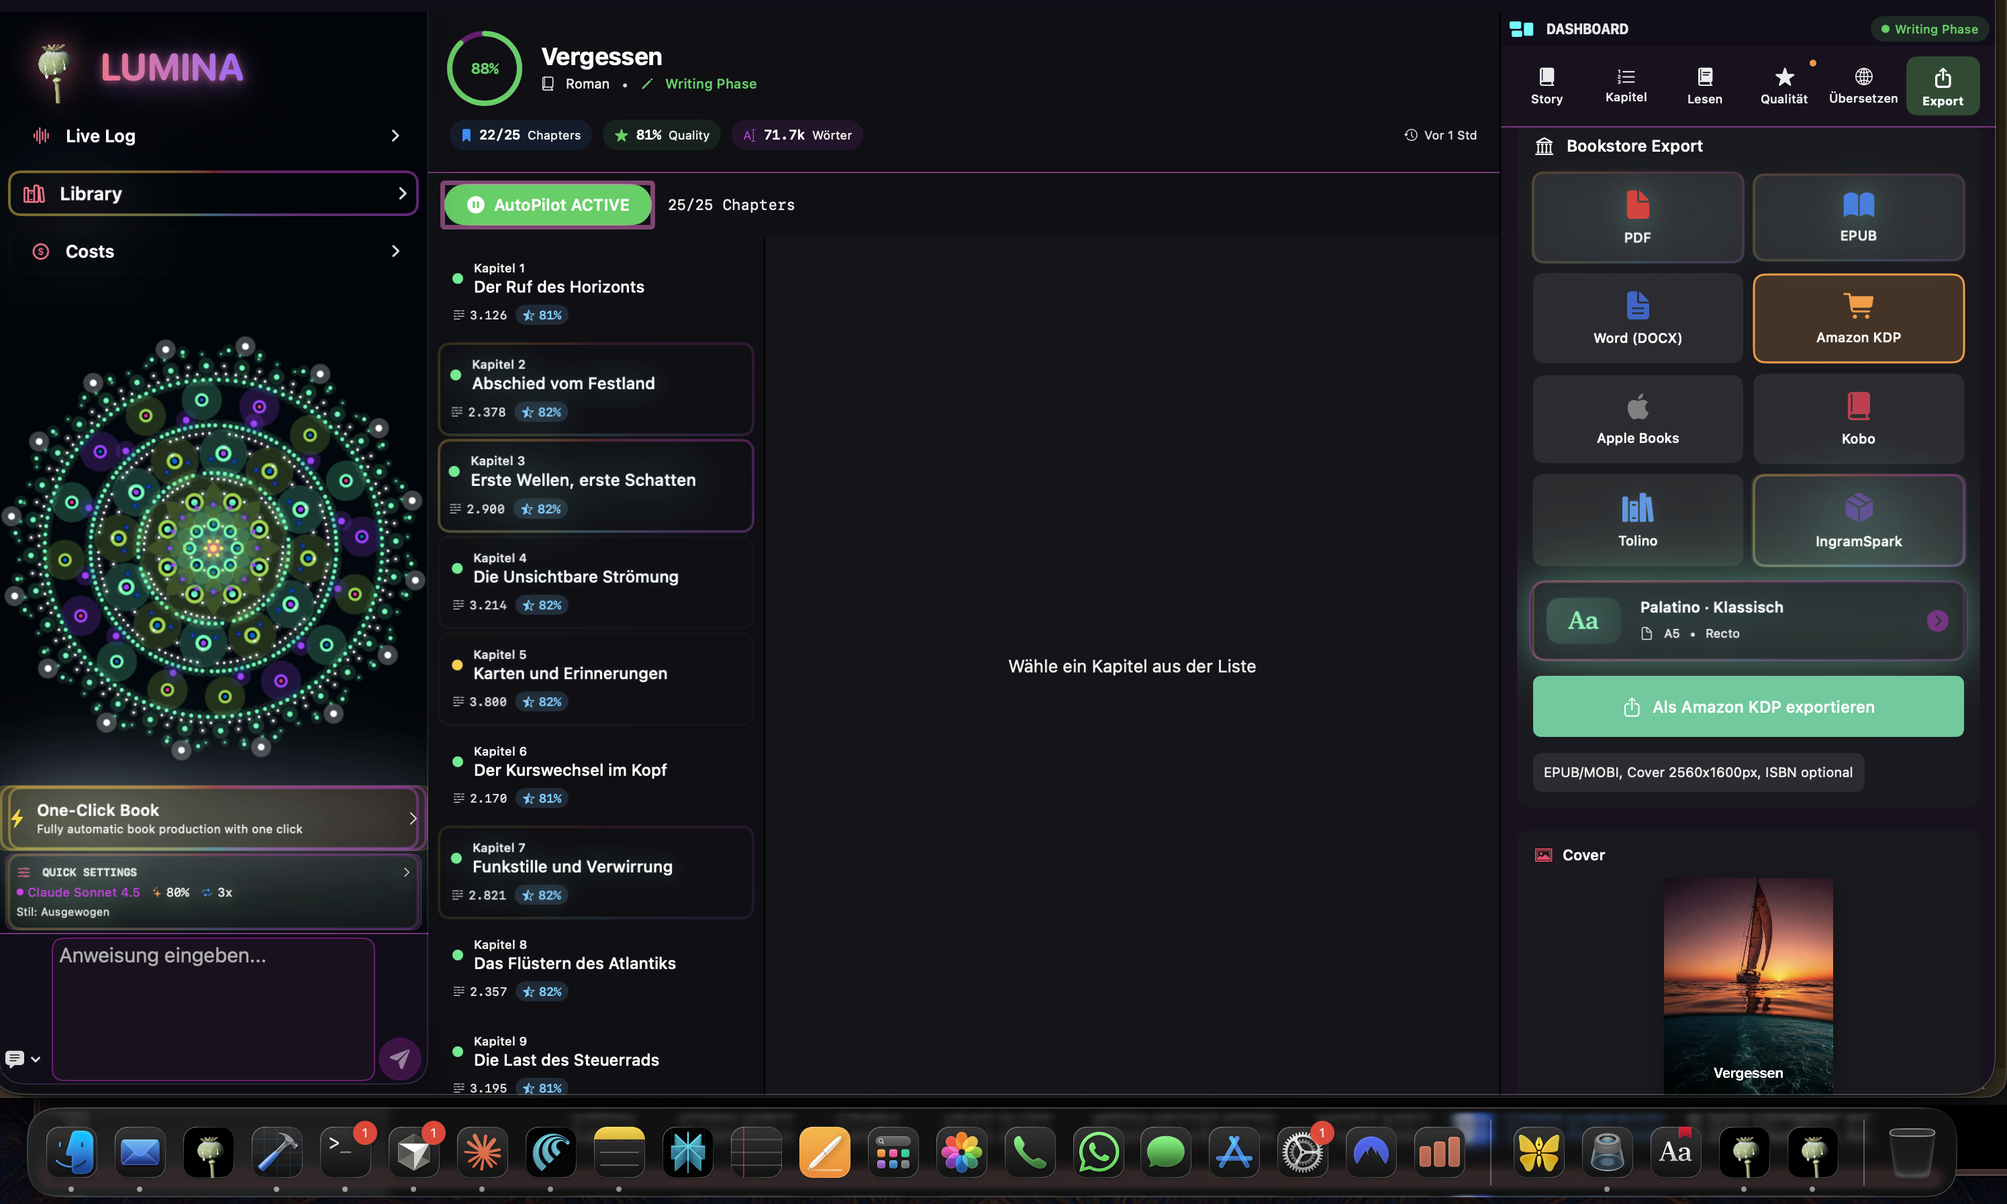Select the Tolino export format

pos(1637,519)
